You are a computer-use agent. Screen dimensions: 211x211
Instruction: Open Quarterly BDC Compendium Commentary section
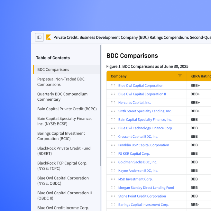(62, 96)
